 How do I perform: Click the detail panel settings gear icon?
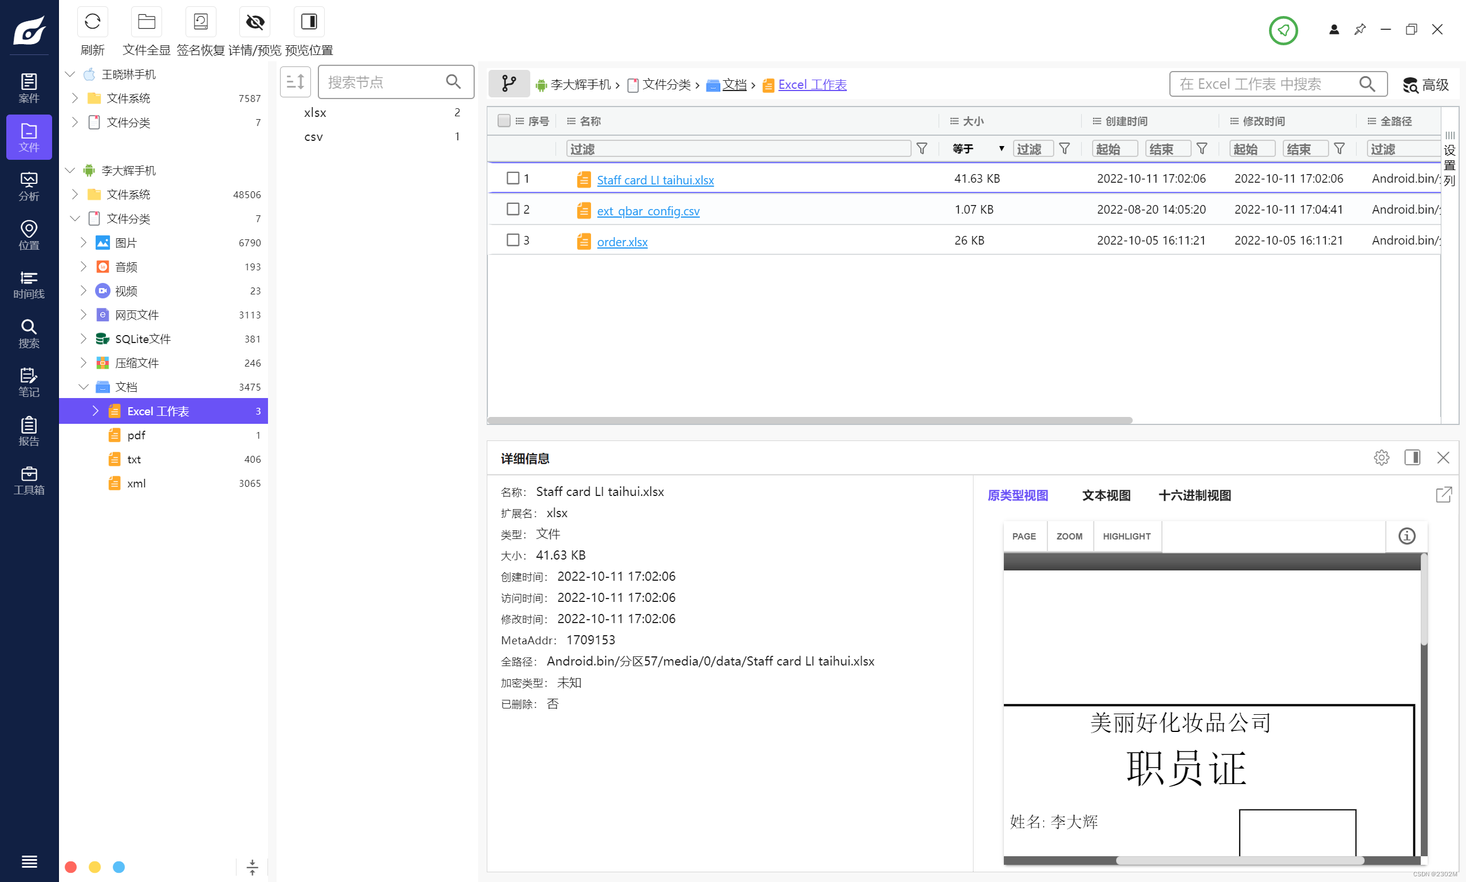[x=1381, y=458]
